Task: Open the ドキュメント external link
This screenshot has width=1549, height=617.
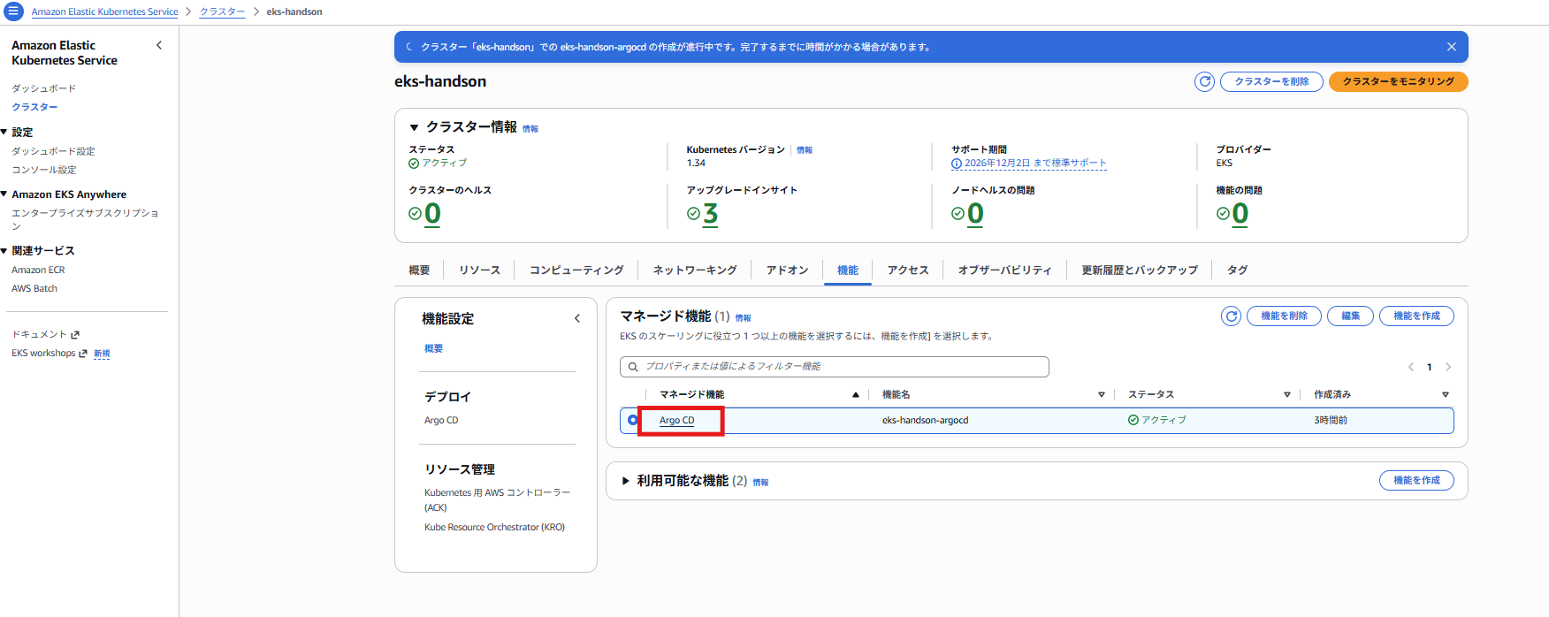Action: click(45, 334)
